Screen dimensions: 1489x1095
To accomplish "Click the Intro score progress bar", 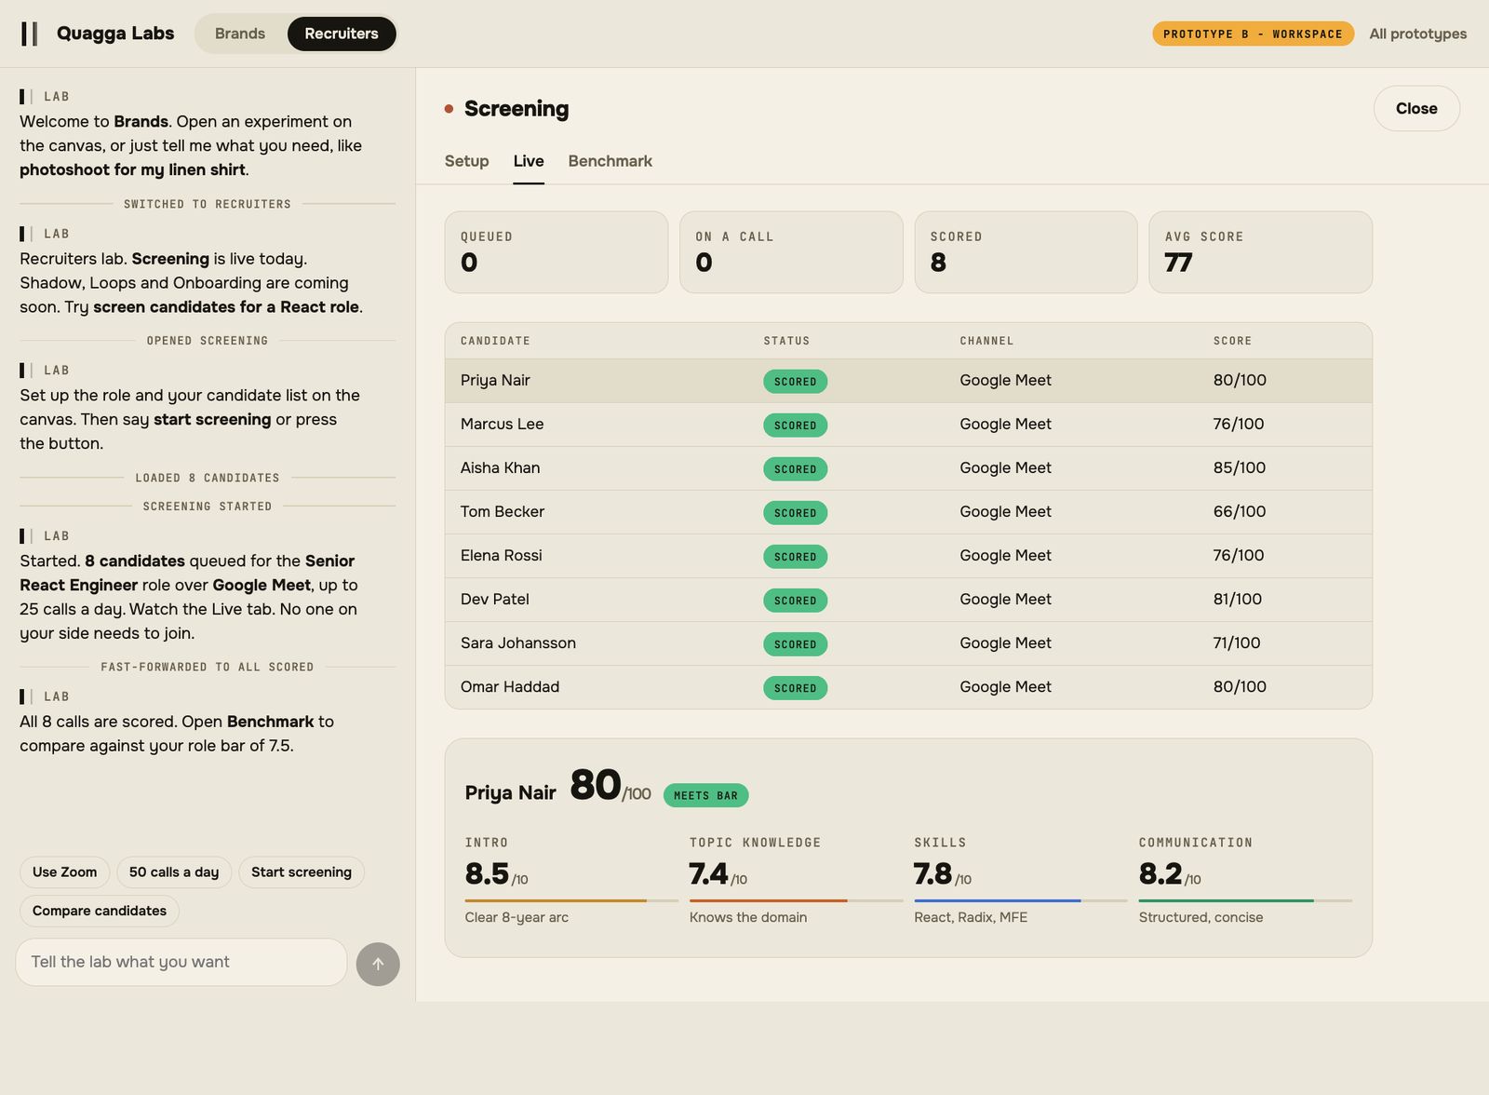I will (571, 900).
